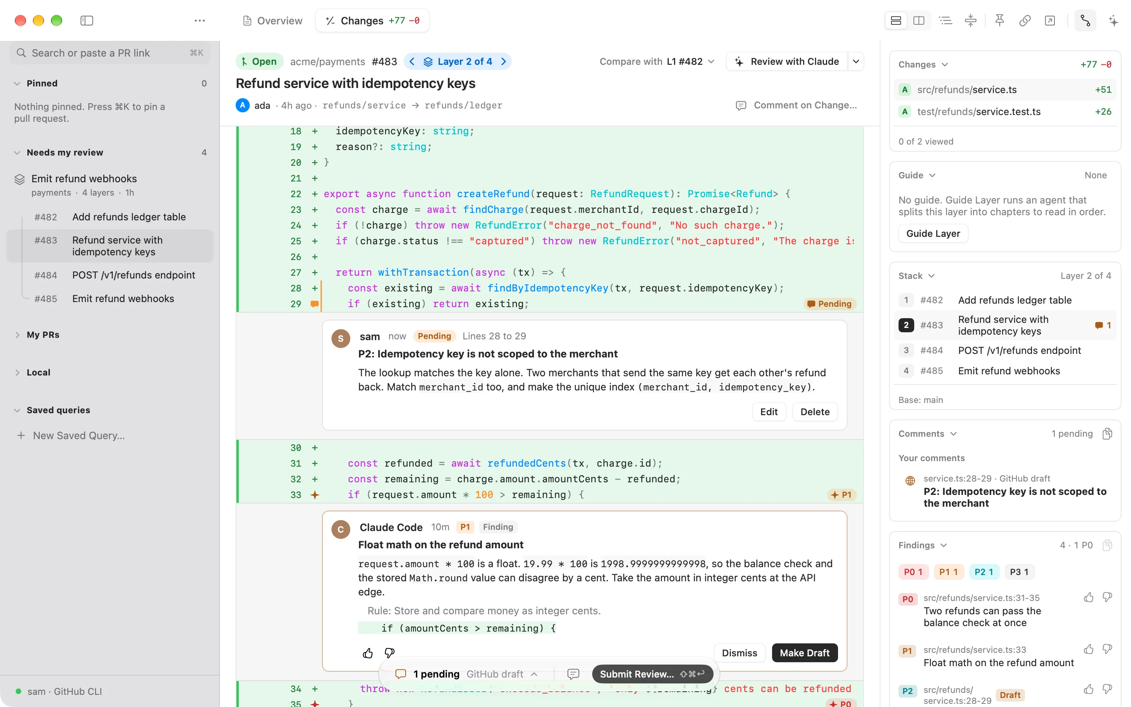1131x707 pixels.
Task: Filter findings by P3
Action: click(1019, 572)
